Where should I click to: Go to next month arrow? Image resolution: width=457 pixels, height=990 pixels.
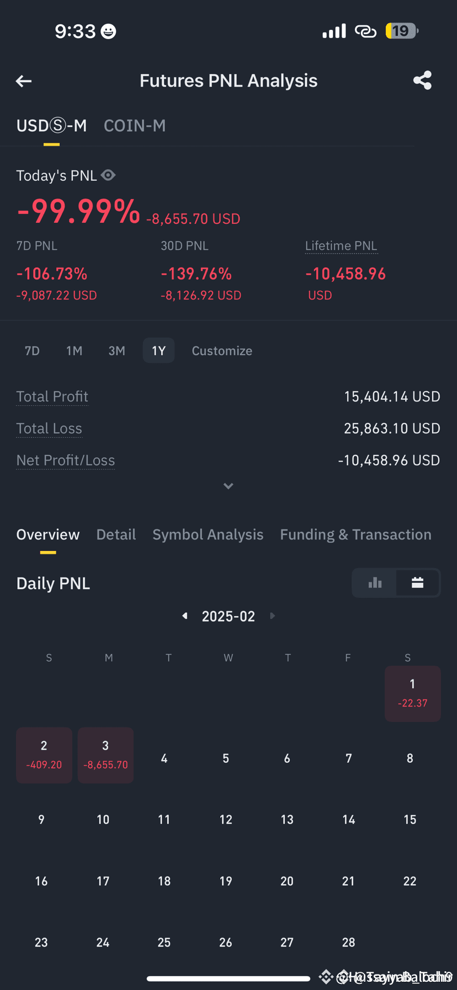tap(272, 616)
